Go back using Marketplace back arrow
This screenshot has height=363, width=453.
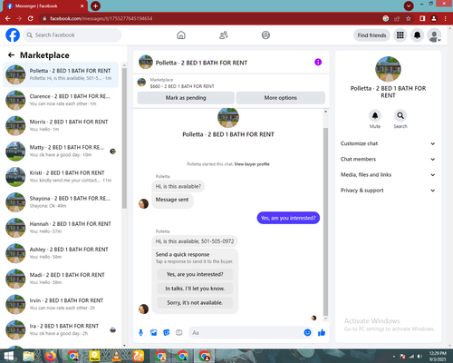11,54
